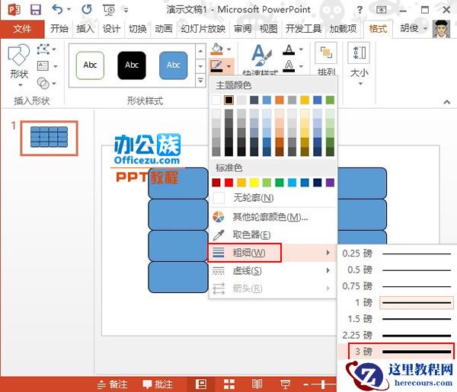Viewport: 457px width, 392px height.
Task: Click the user account avatar picture
Action: click(x=441, y=28)
